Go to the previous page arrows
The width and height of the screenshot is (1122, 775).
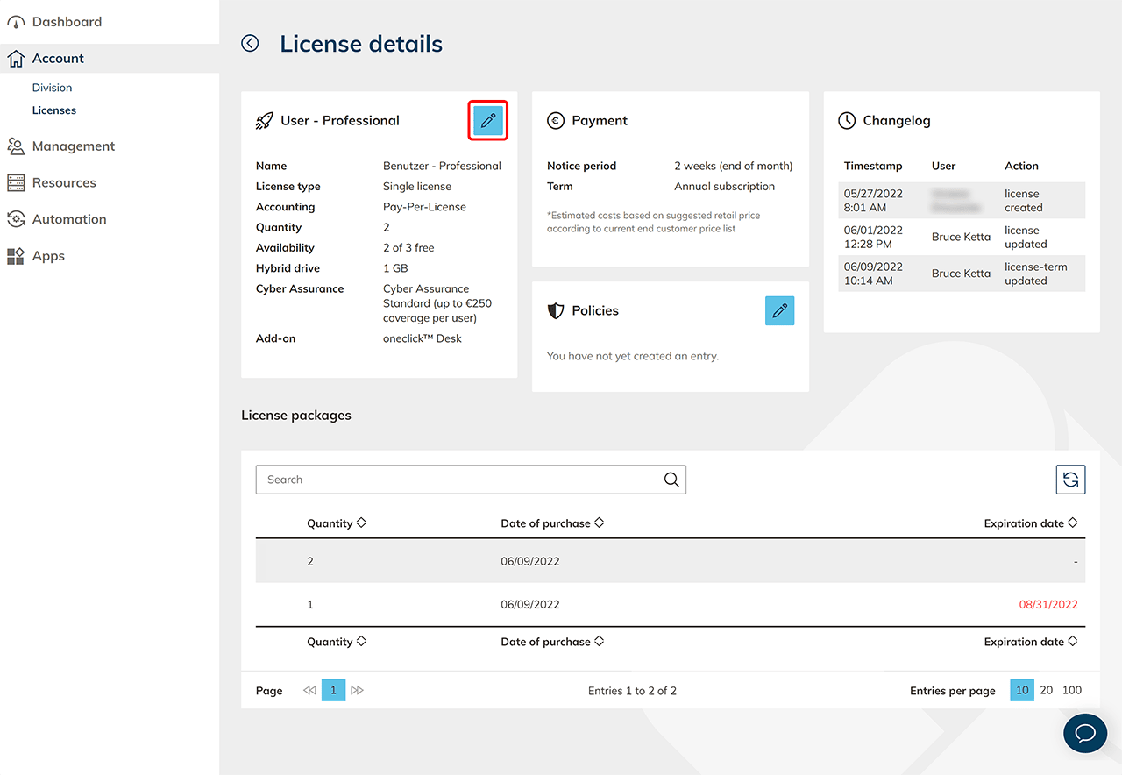[x=309, y=691]
